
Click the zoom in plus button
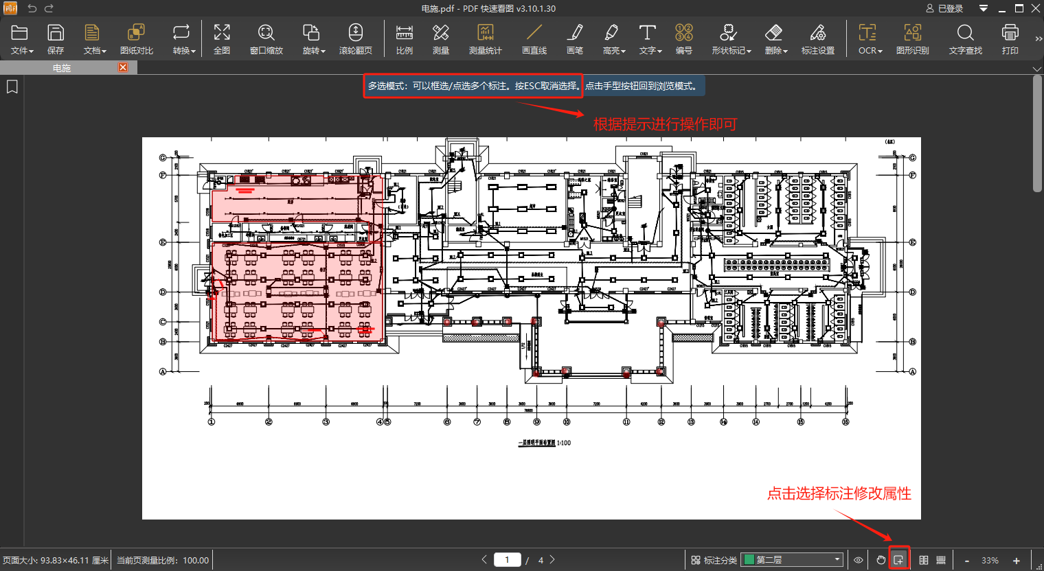[1017, 561]
